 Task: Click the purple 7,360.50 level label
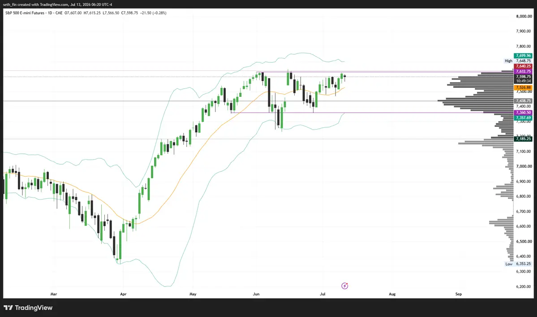[x=523, y=113]
